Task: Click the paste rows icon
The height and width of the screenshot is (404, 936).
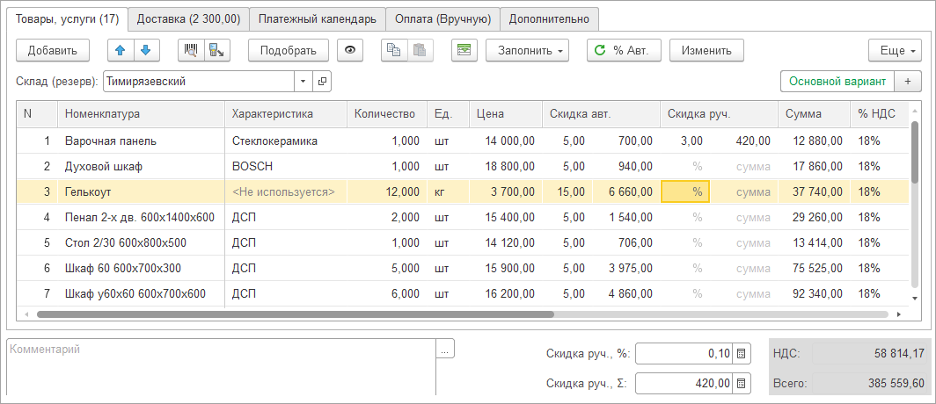Action: 420,50
